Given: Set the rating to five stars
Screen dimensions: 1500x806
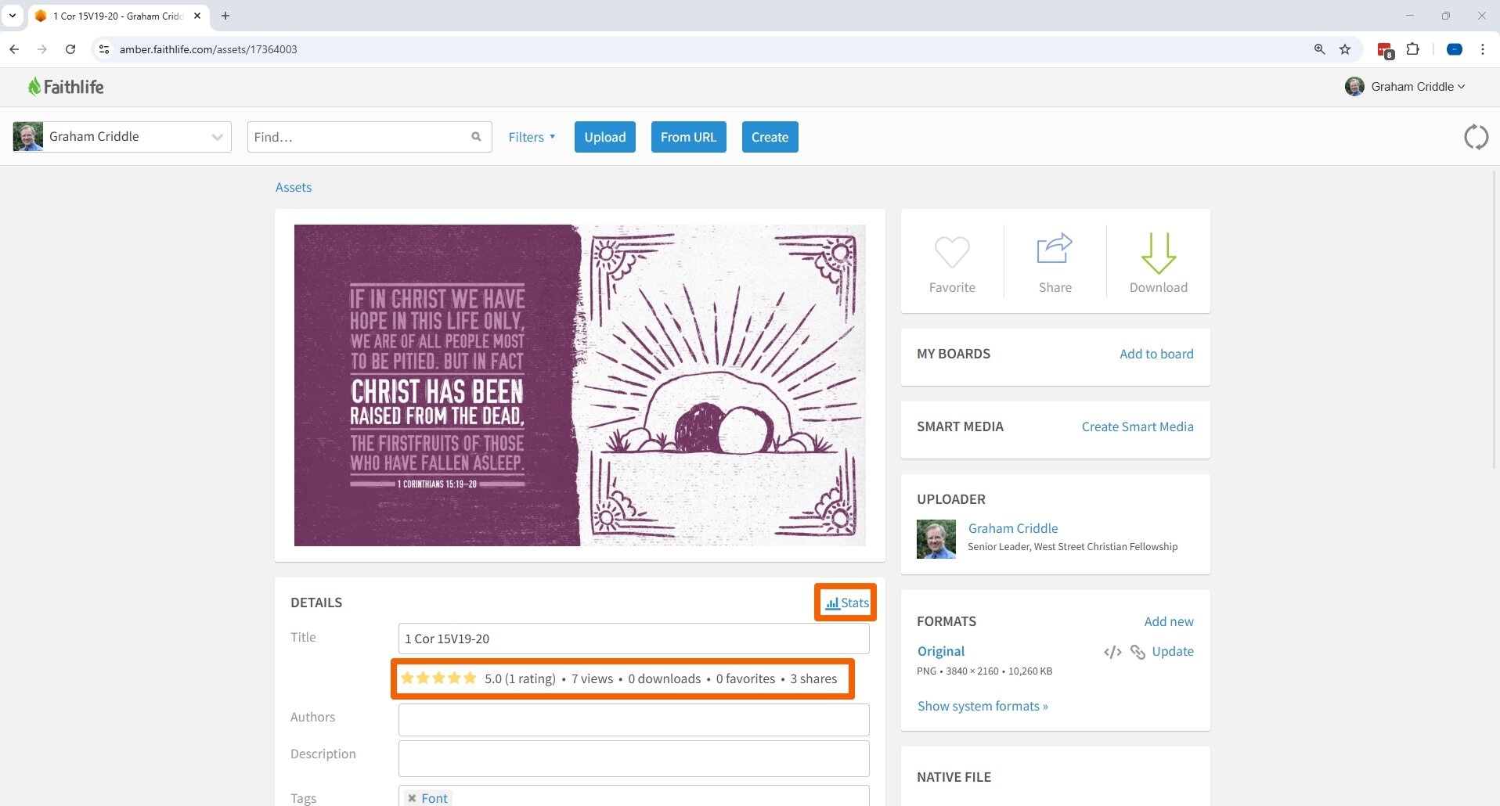Looking at the screenshot, I should (470, 678).
